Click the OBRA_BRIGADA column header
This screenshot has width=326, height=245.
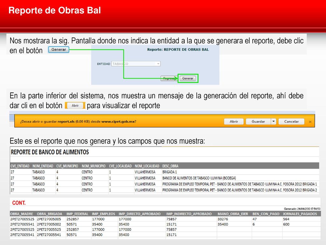click(x=49, y=214)
